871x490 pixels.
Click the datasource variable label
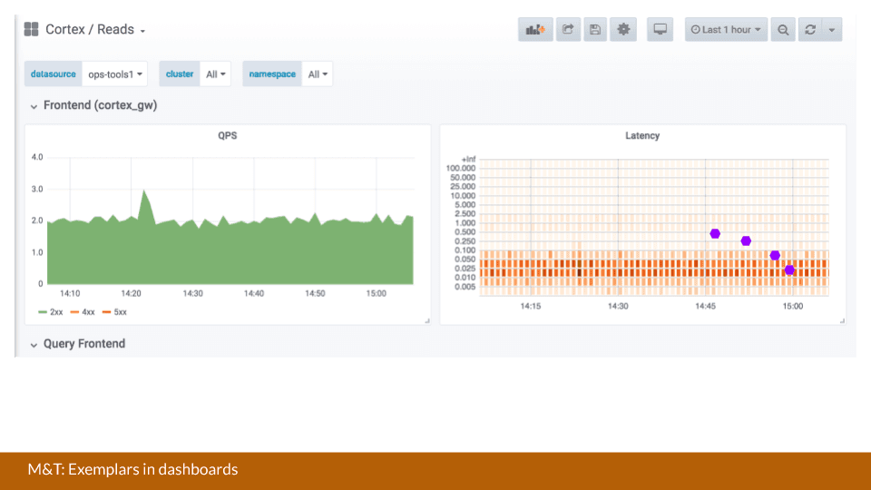point(54,73)
